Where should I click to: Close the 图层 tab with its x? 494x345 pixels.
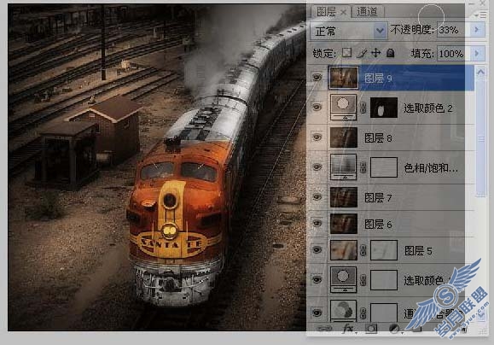click(344, 13)
